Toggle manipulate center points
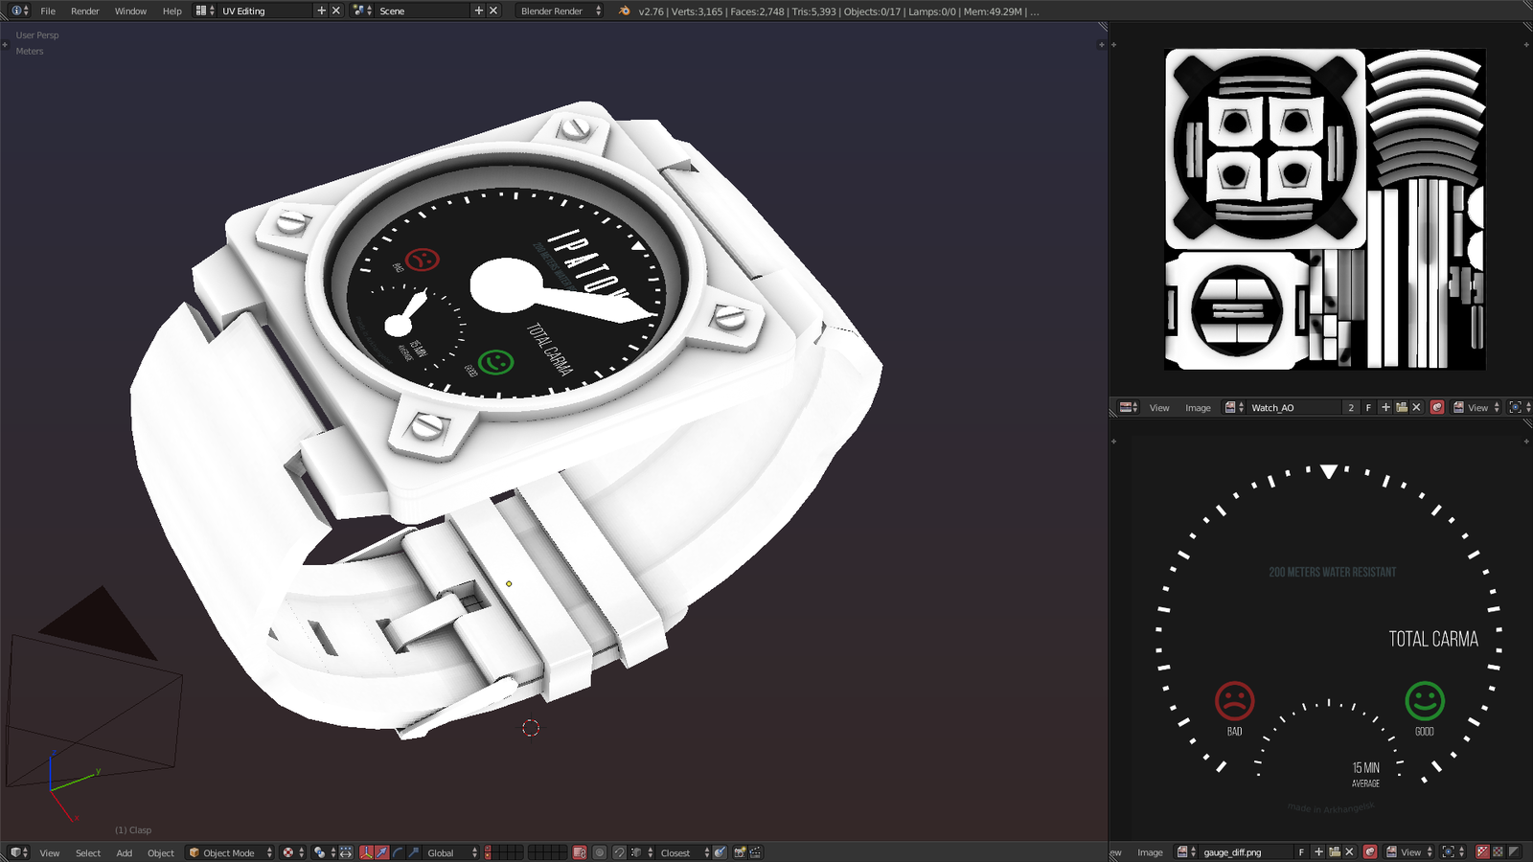The width and height of the screenshot is (1533, 862). [x=346, y=852]
